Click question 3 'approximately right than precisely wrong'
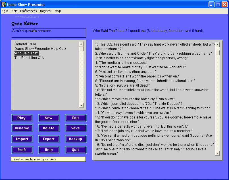Screen dimensions: 229x180 142,58
